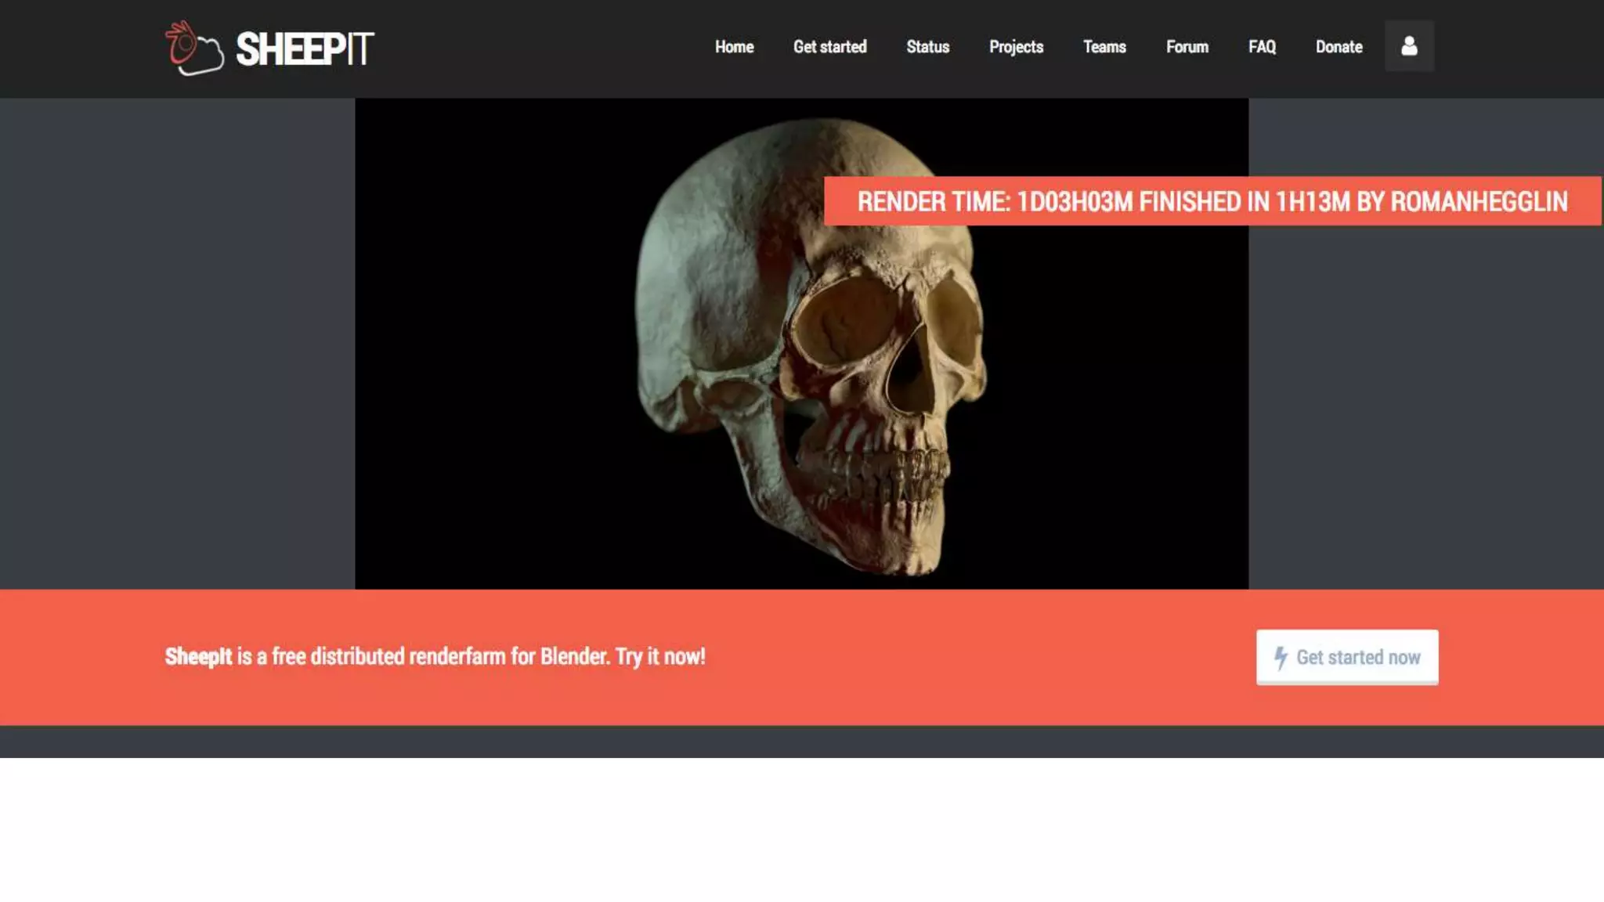Image resolution: width=1604 pixels, height=902 pixels.
Task: Visit the Forum link
Action: pos(1187,47)
